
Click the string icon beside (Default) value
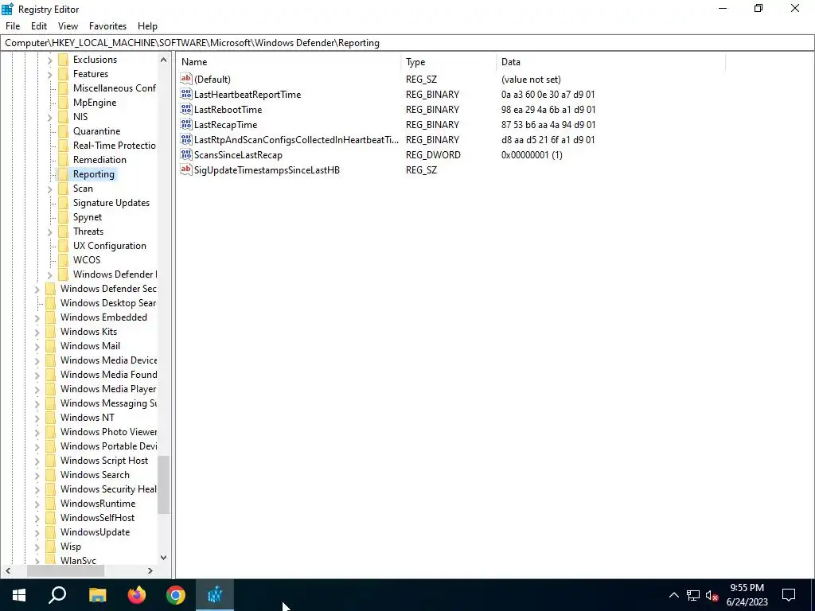tap(186, 79)
